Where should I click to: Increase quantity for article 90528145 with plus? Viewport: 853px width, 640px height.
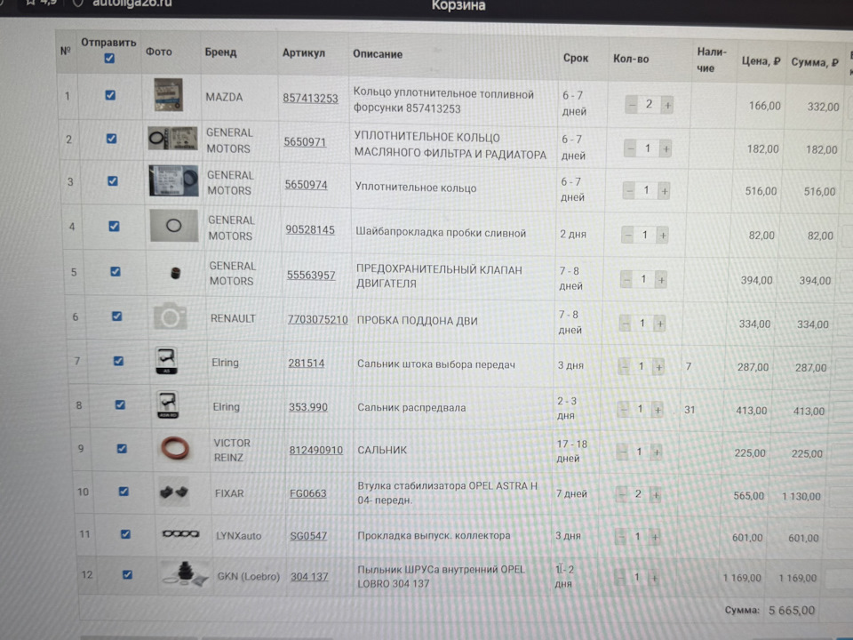point(663,236)
